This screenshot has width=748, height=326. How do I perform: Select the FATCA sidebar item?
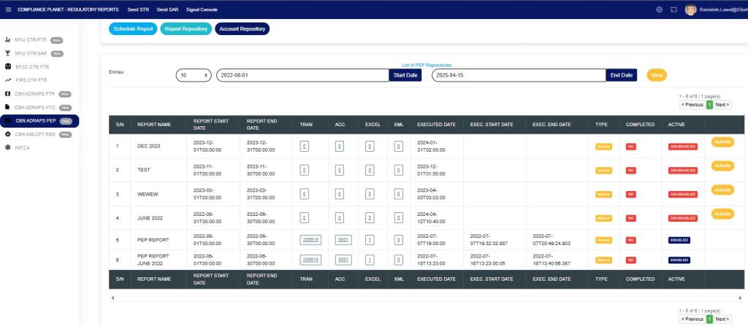23,147
